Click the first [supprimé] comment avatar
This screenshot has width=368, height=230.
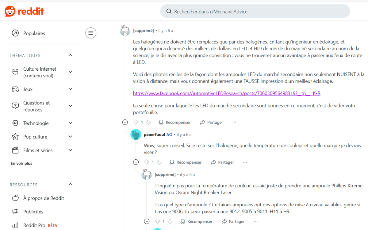pos(125,30)
